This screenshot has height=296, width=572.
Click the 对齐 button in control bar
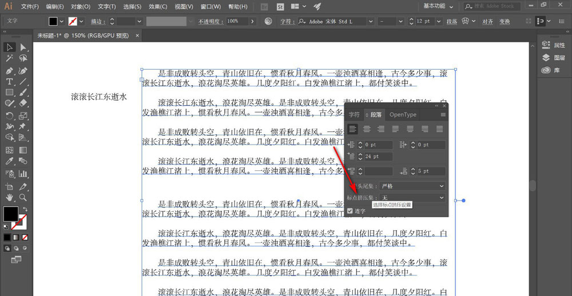click(x=487, y=21)
